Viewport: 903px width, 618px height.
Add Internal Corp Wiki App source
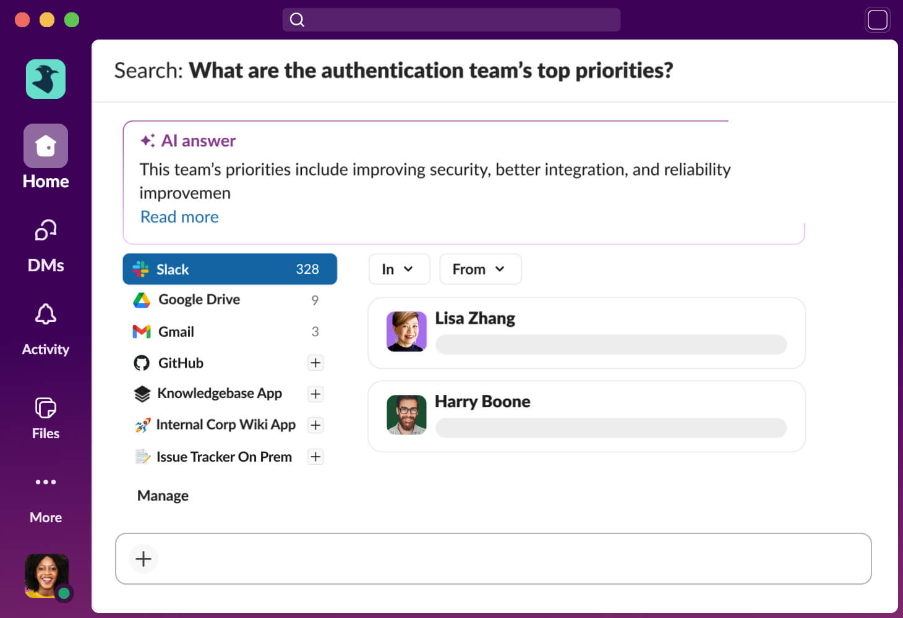315,425
